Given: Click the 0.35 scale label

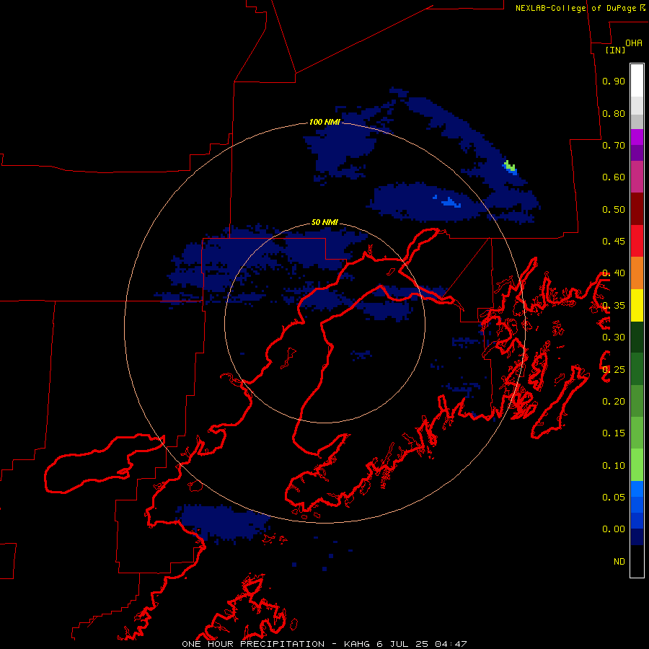Looking at the screenshot, I should (x=614, y=306).
